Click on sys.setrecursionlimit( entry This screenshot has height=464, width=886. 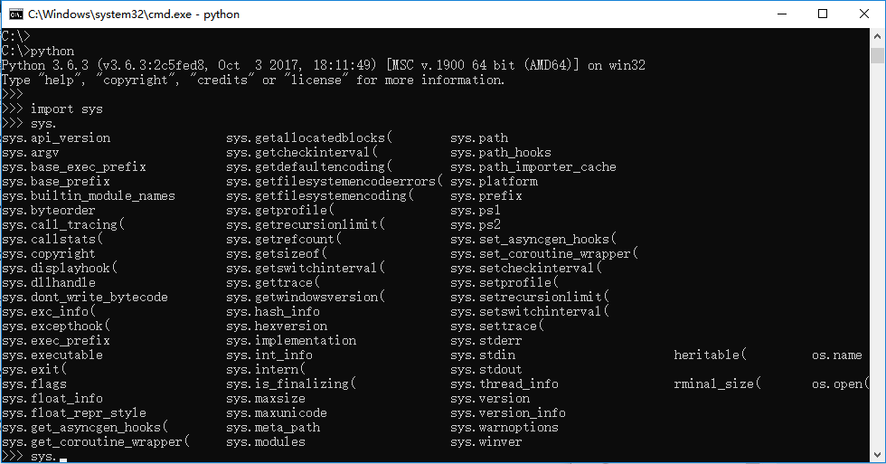530,298
